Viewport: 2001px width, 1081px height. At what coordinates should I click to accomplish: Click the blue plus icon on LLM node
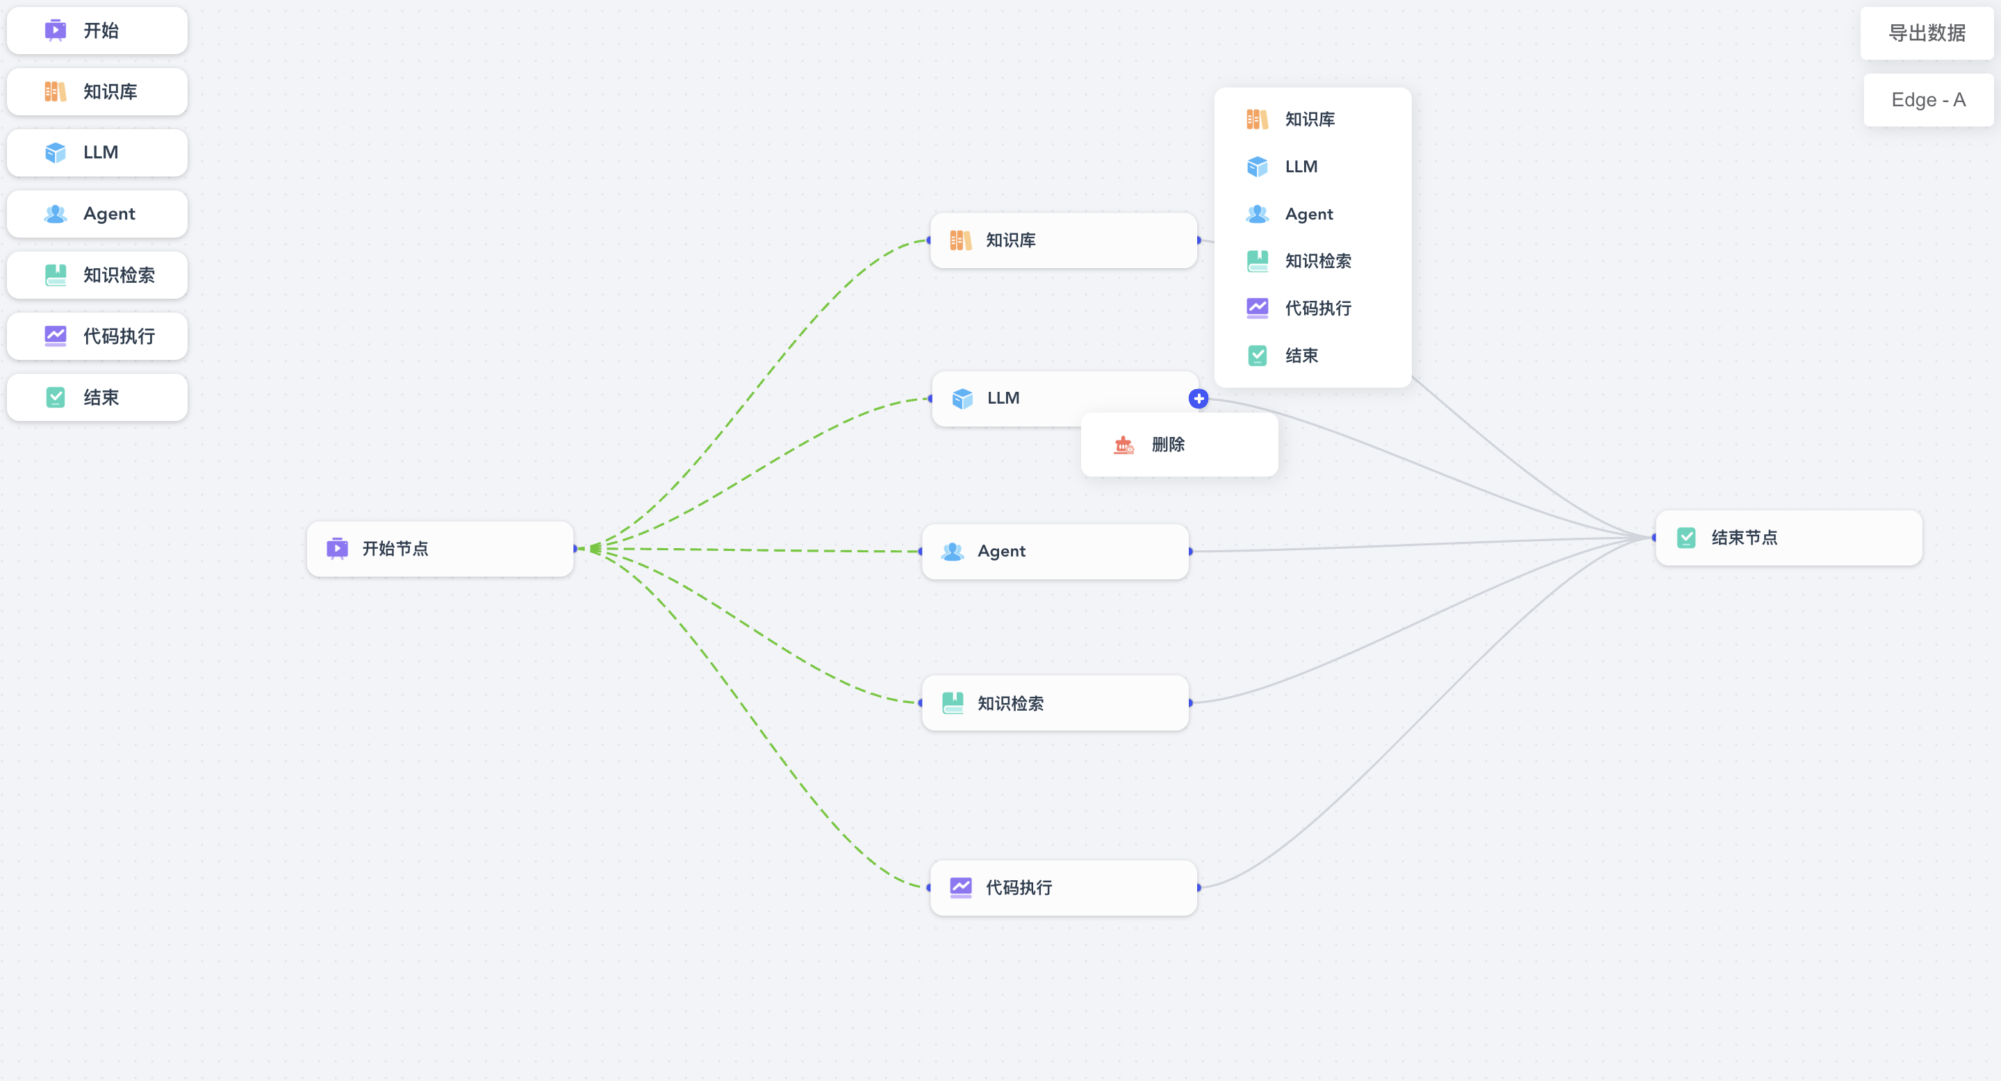point(1199,398)
